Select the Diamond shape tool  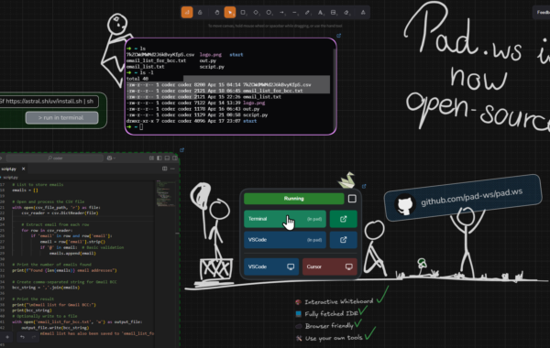click(256, 13)
